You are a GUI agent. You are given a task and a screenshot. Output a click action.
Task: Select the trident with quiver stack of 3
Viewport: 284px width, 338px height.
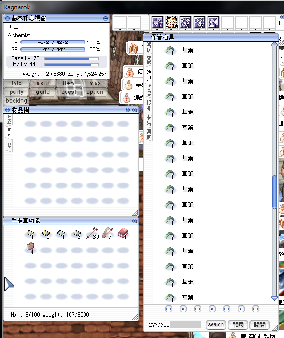pyautogui.click(x=108, y=233)
